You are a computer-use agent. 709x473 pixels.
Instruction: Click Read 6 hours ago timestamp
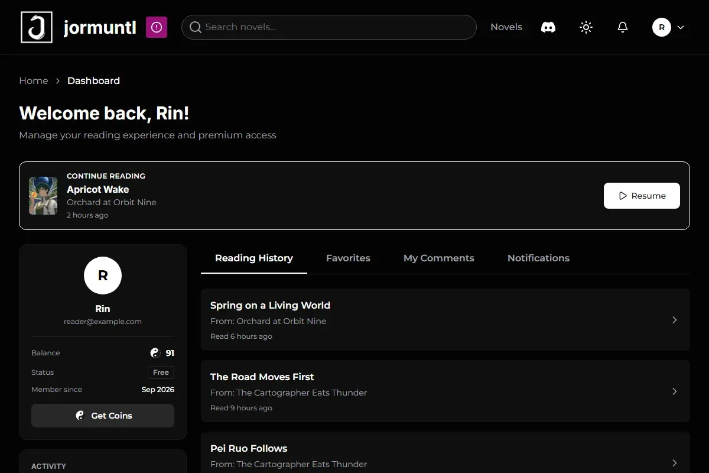pos(241,336)
